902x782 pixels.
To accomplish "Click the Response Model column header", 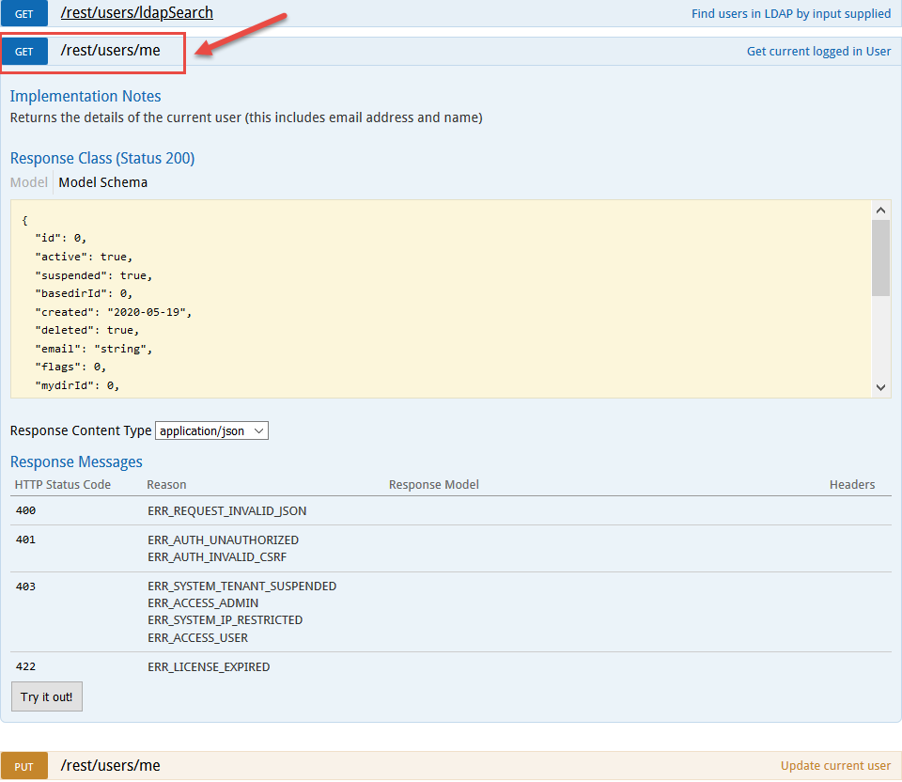I will click(x=433, y=485).
